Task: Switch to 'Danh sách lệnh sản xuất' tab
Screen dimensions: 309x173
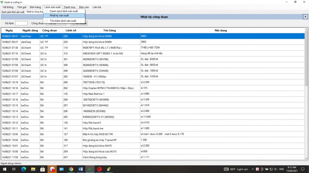Action: (13, 12)
